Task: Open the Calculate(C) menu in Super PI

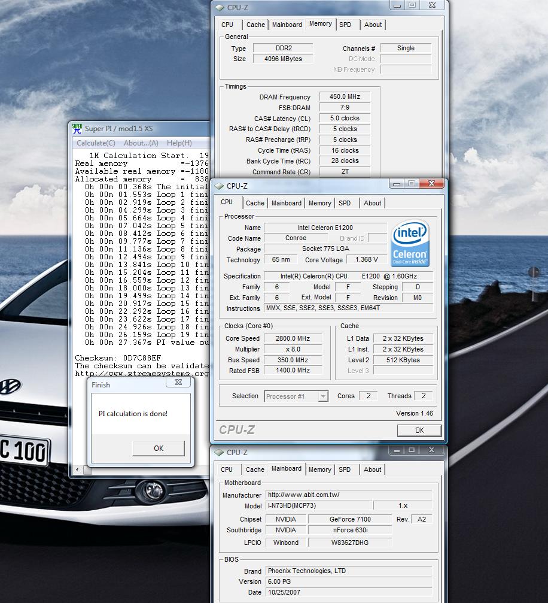Action: pos(96,143)
